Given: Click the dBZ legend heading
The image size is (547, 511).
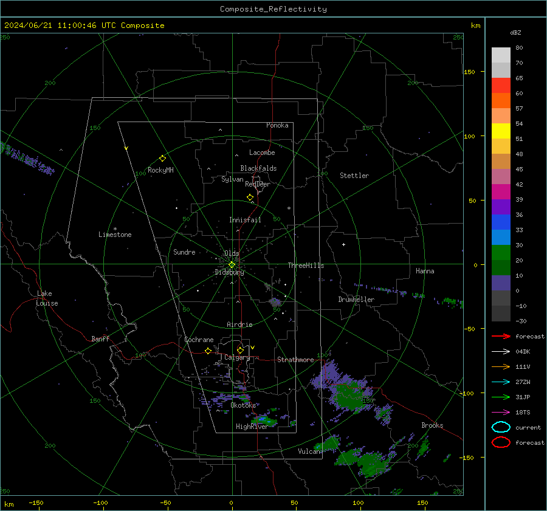Looking at the screenshot, I should pyautogui.click(x=515, y=32).
